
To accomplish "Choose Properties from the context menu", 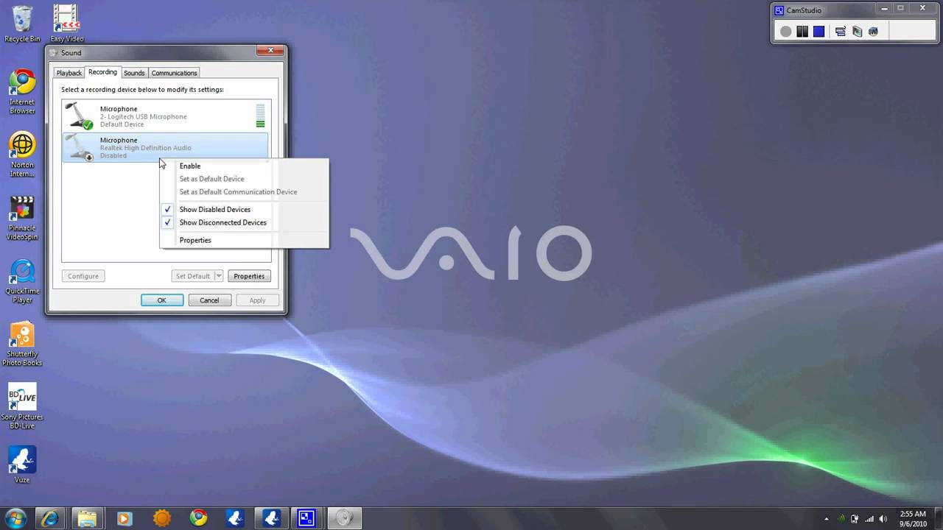I will (x=244, y=241).
